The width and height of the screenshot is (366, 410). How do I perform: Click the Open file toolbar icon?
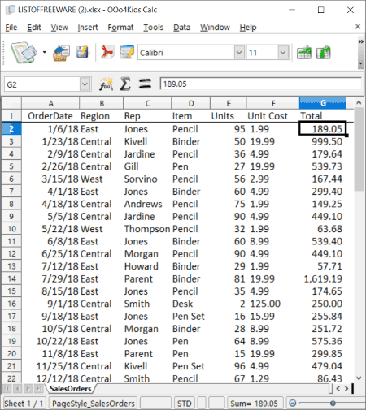tap(61, 53)
